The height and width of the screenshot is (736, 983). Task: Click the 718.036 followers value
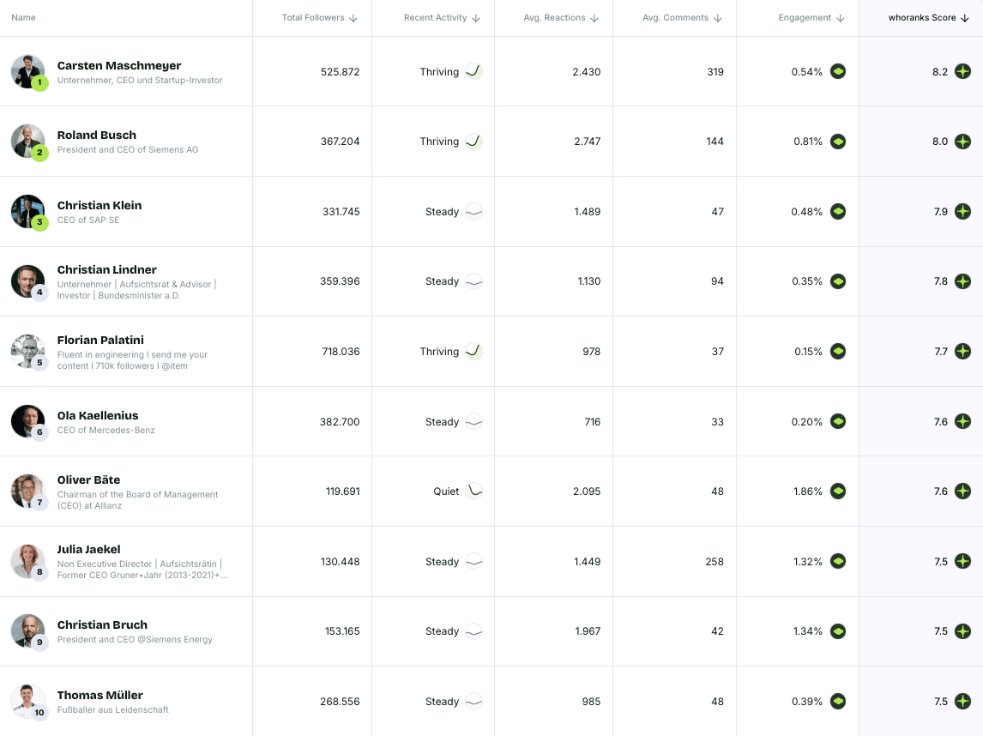coord(341,352)
